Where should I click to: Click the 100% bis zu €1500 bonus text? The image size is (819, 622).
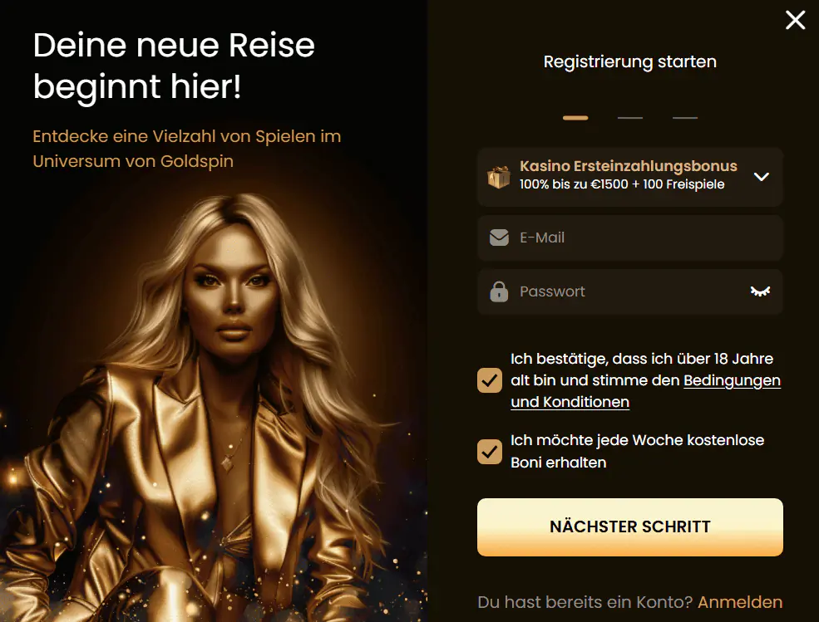622,184
